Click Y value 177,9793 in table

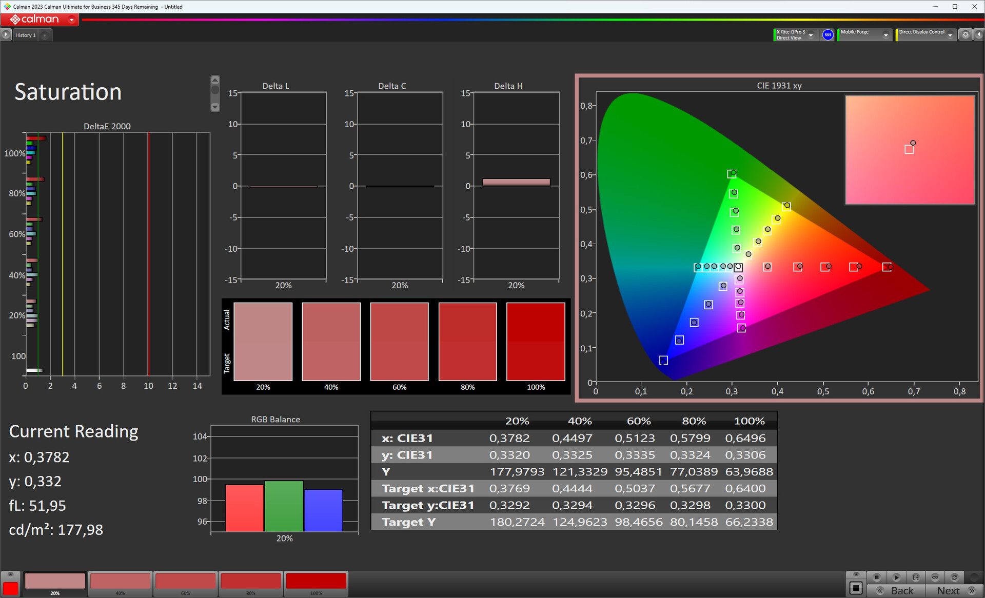(517, 472)
